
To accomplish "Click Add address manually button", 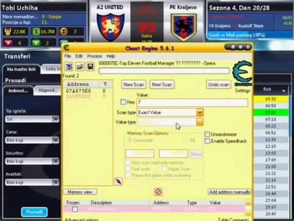I will tap(230, 192).
